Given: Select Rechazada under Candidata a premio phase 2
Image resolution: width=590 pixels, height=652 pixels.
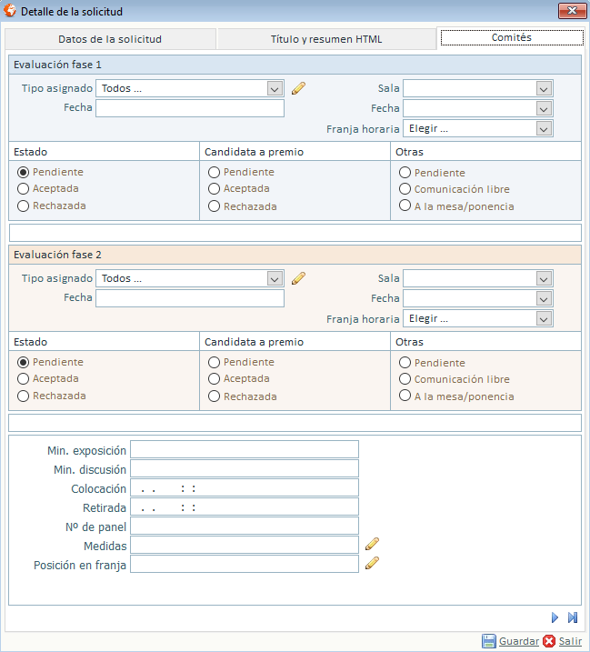Looking at the screenshot, I should coord(215,396).
